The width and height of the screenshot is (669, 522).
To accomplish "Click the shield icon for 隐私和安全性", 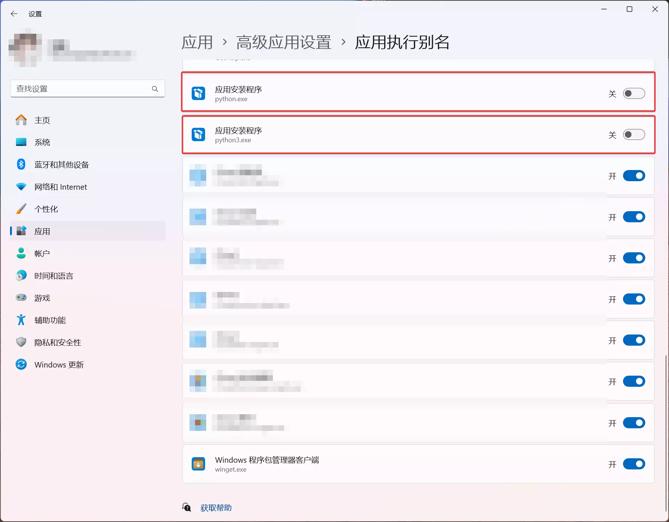I will [x=21, y=342].
